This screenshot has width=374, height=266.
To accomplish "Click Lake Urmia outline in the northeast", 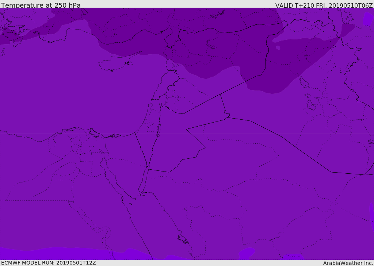I will coord(304,82).
